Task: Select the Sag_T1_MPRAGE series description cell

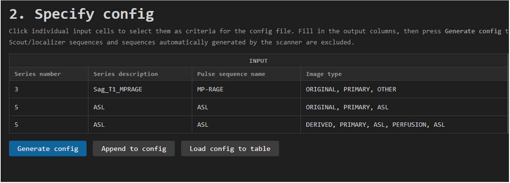Action: point(140,89)
